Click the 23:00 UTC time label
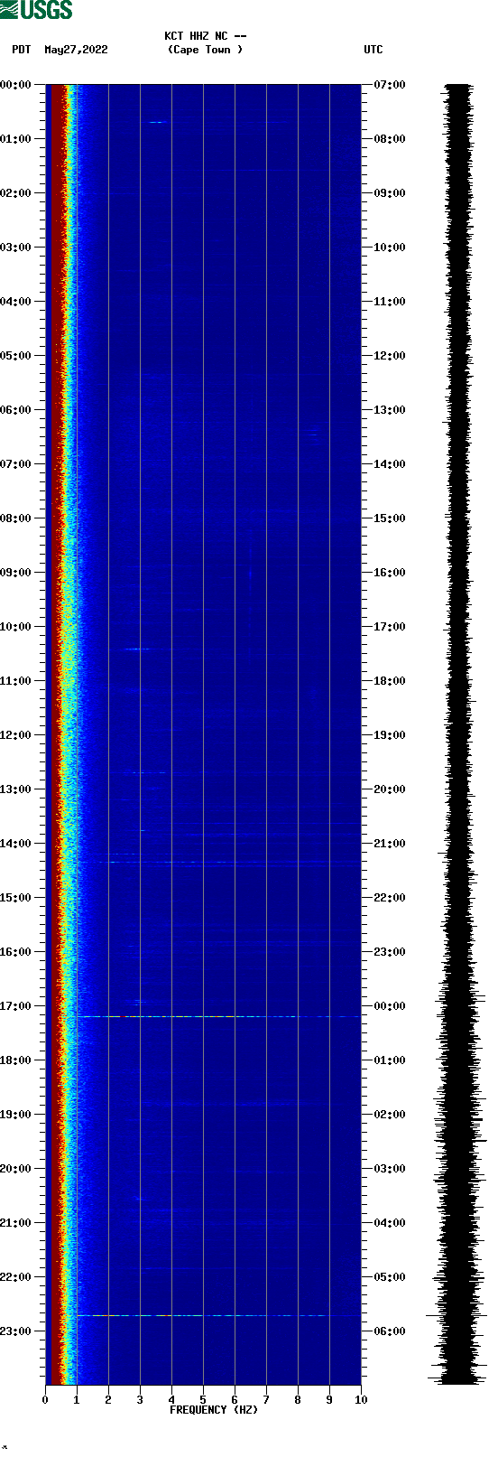498x1457 pixels. pyautogui.click(x=390, y=952)
